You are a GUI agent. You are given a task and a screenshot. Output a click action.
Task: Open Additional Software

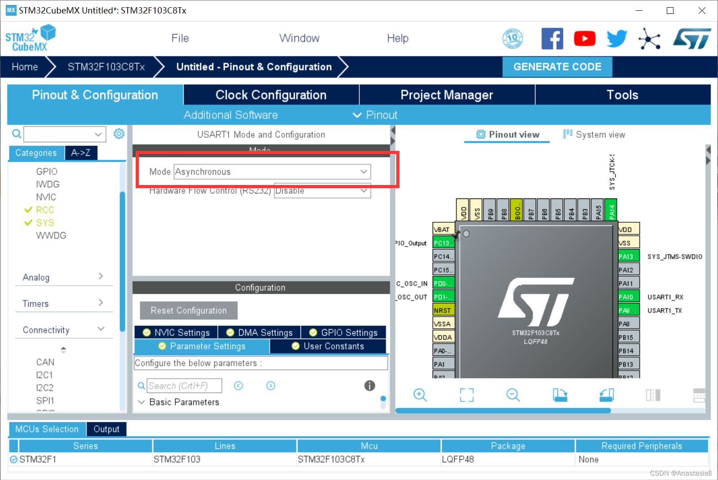coord(230,115)
